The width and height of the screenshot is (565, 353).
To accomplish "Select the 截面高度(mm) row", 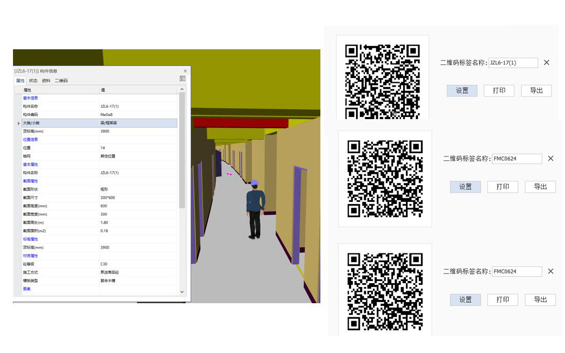I will [100, 206].
